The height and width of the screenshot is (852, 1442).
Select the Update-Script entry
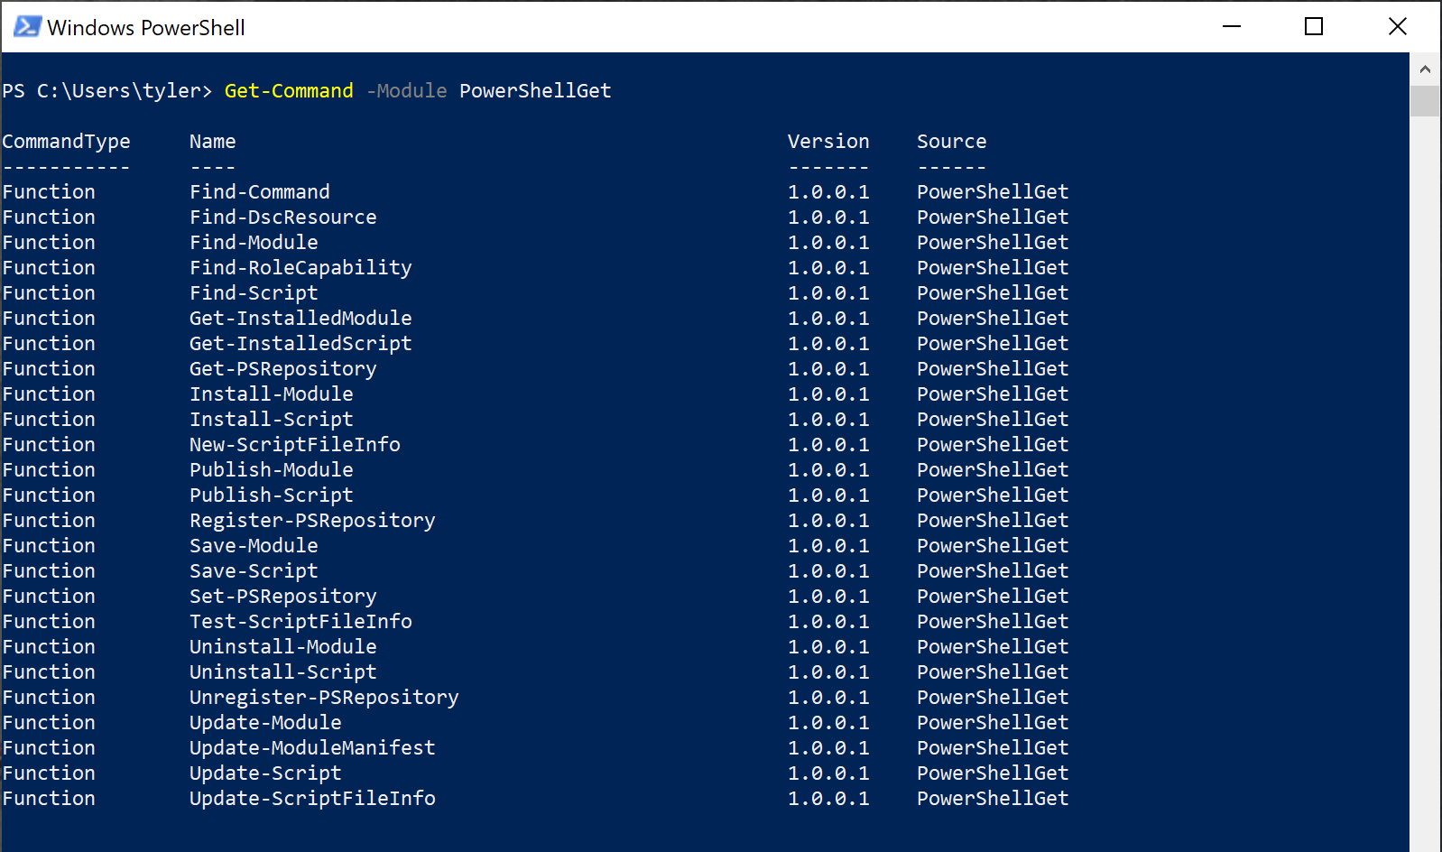point(265,773)
